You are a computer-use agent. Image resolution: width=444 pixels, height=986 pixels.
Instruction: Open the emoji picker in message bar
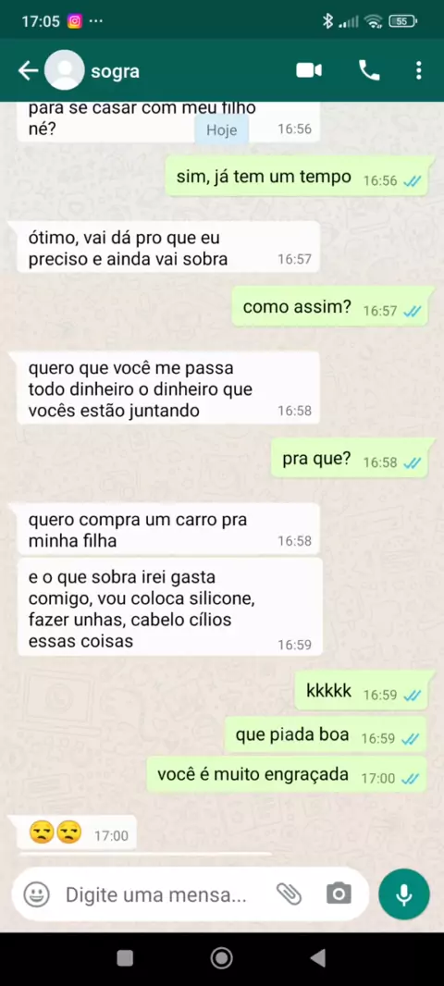[36, 894]
